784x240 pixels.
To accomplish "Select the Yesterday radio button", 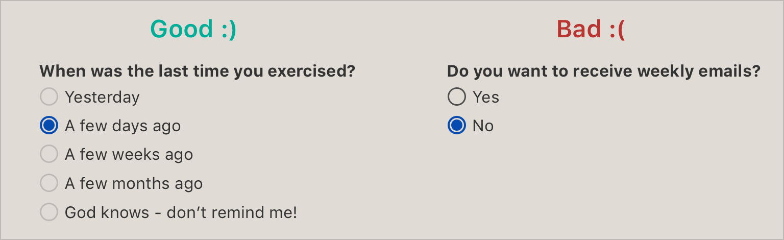I will (48, 97).
